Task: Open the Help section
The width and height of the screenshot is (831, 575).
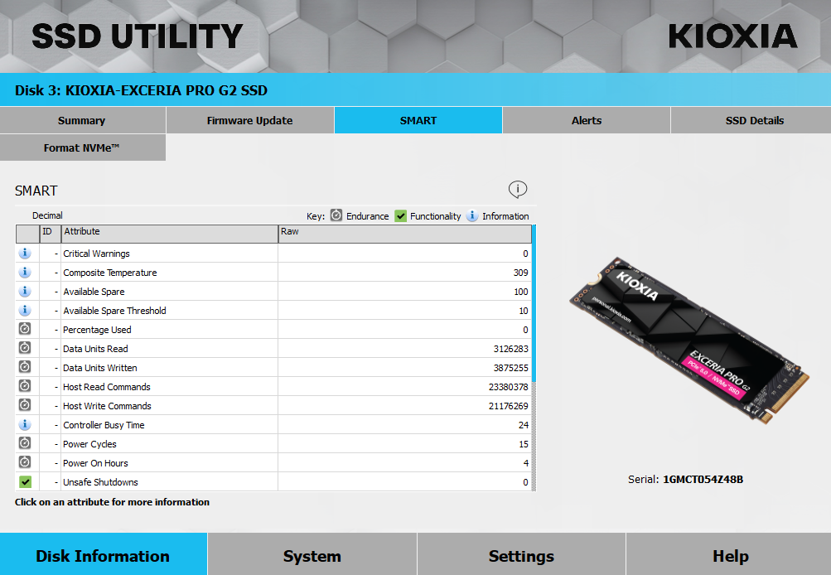Action: tap(730, 555)
